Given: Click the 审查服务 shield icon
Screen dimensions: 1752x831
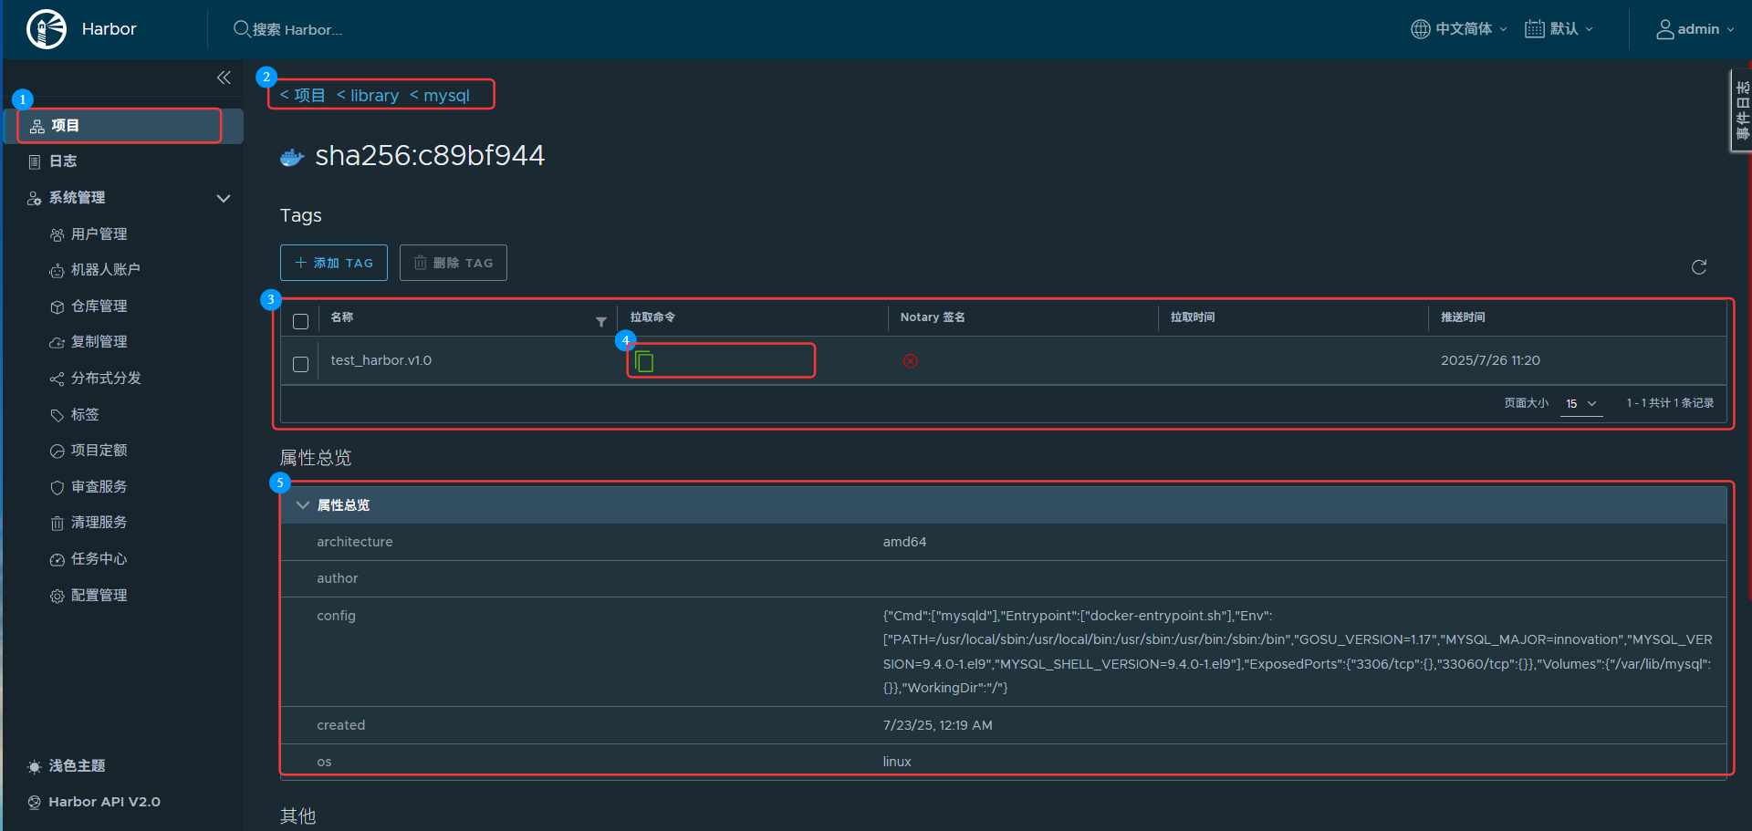Looking at the screenshot, I should pos(57,488).
